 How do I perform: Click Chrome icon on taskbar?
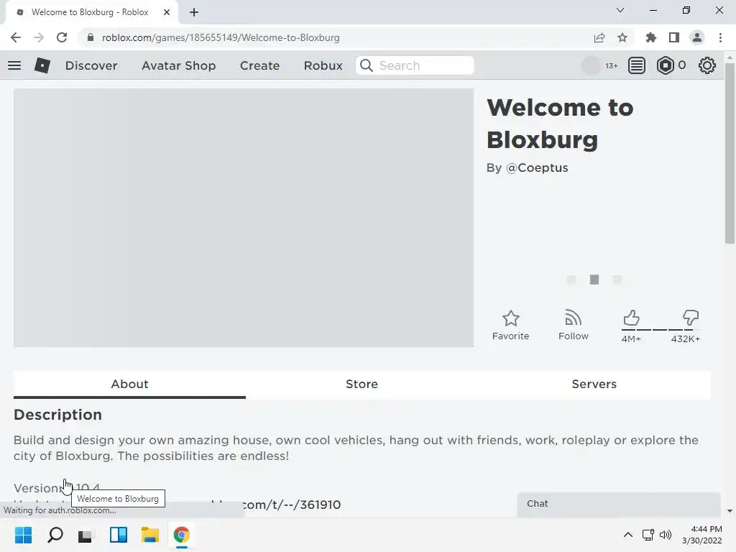(182, 535)
